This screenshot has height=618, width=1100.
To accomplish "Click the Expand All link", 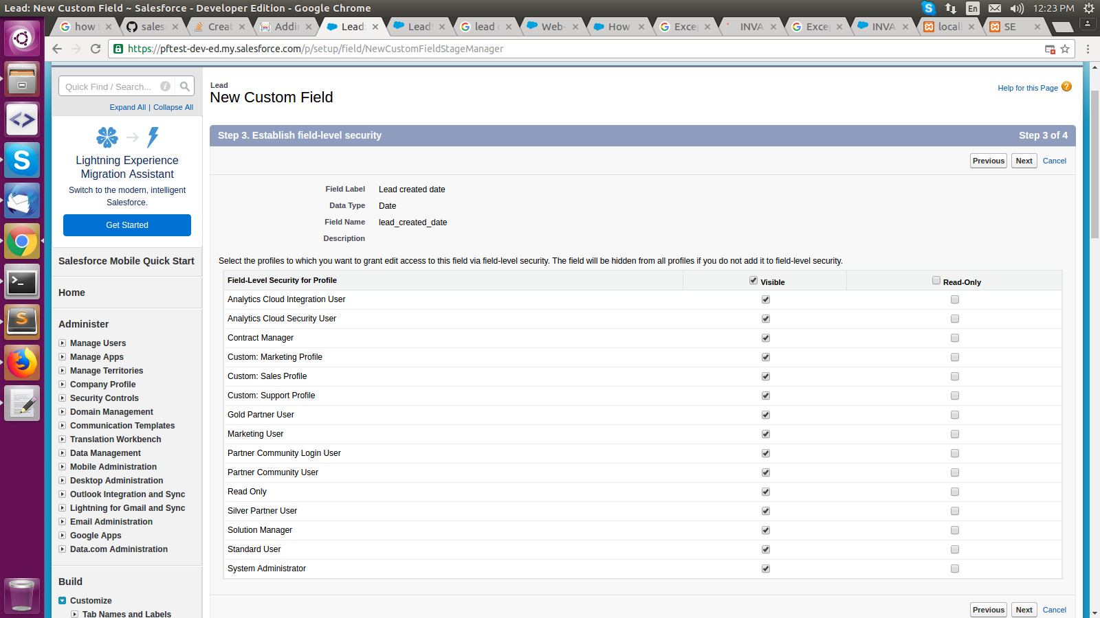I will (x=128, y=107).
